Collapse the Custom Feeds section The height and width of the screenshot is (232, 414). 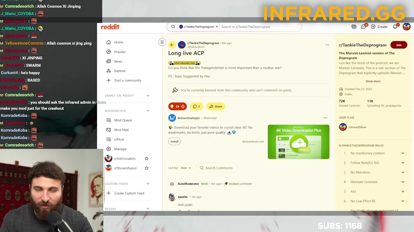point(148,184)
